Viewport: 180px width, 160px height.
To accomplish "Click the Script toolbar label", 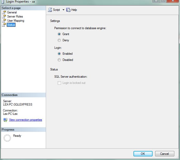I will click(56, 10).
